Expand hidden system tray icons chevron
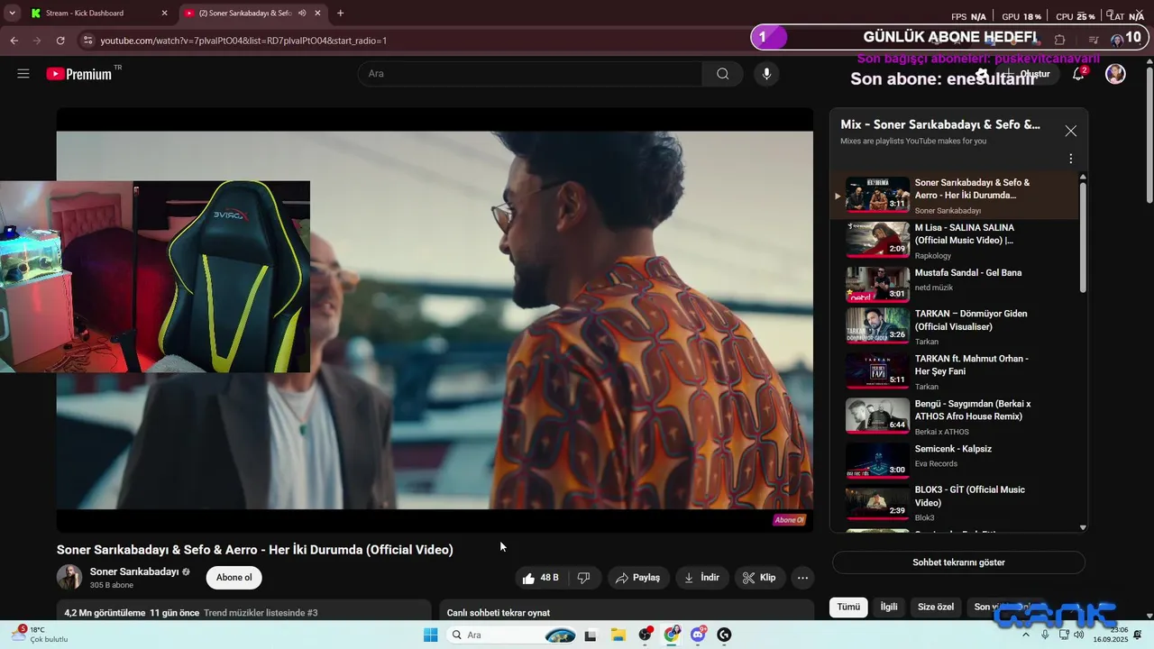Image resolution: width=1154 pixels, height=649 pixels. point(1025,635)
